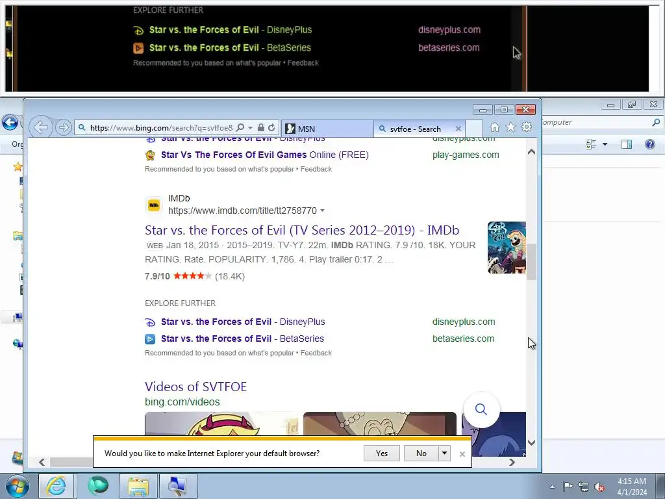This screenshot has height=499, width=665.
Task: Switch to the MSN tab
Action: (327, 129)
